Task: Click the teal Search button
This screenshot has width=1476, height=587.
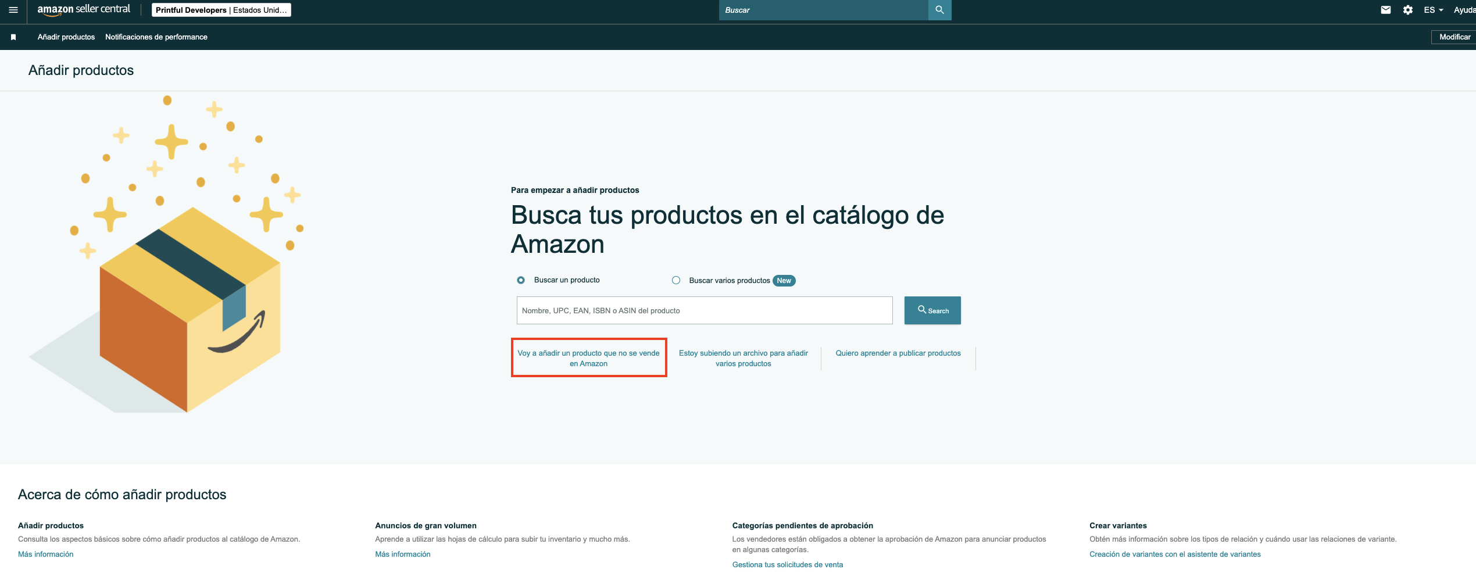Action: coord(932,310)
